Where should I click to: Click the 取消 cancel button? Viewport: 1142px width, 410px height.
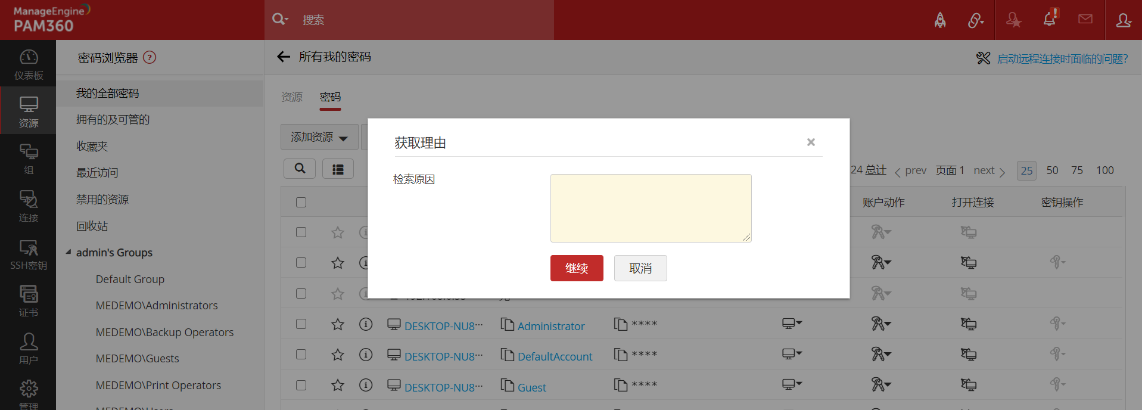click(x=640, y=268)
